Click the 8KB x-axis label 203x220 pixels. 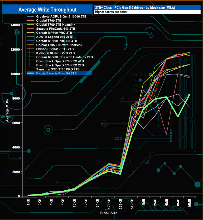pyautogui.click(x=63, y=202)
